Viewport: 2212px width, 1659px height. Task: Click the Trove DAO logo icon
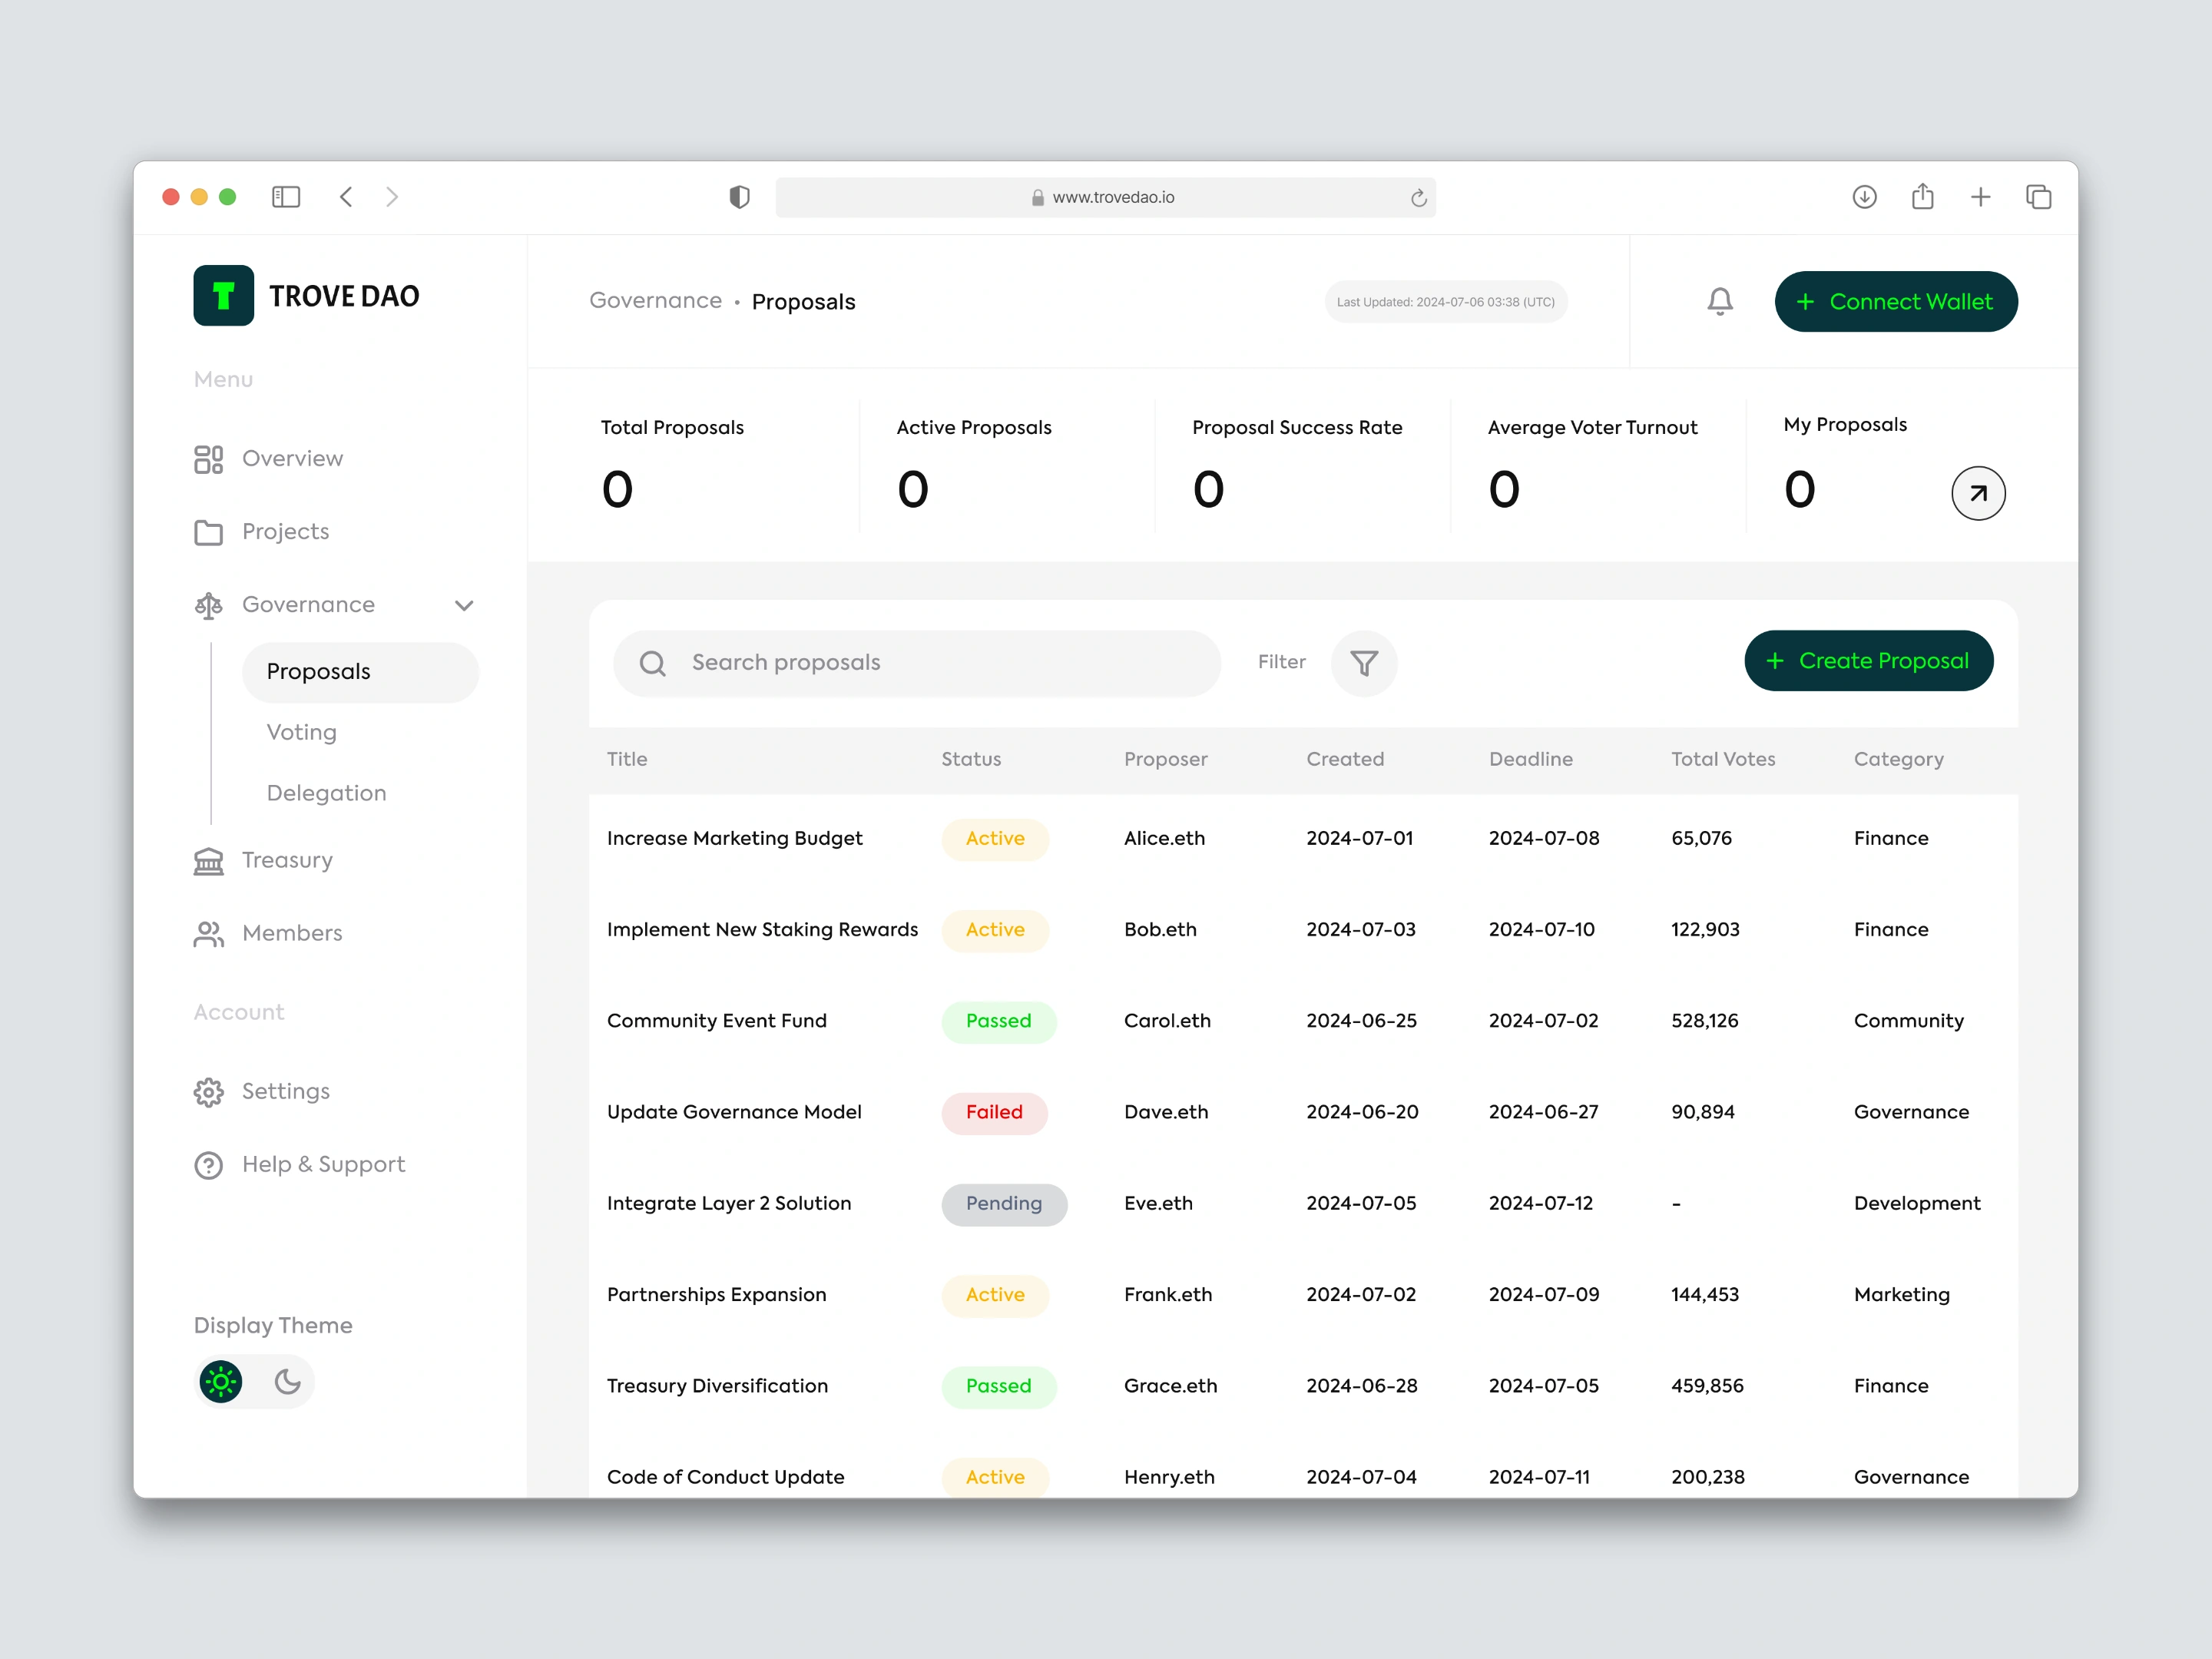223,295
